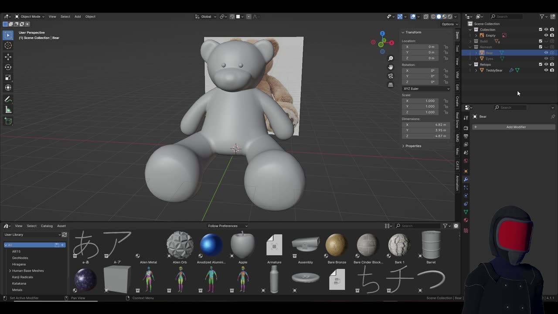558x314 pixels.
Task: Uncheck the Collection exclude checkbox
Action: (541, 30)
